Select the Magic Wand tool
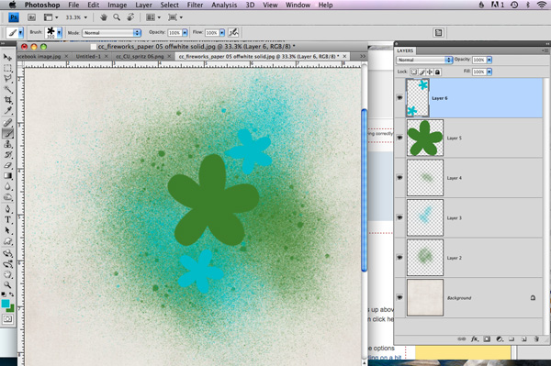 [7, 90]
